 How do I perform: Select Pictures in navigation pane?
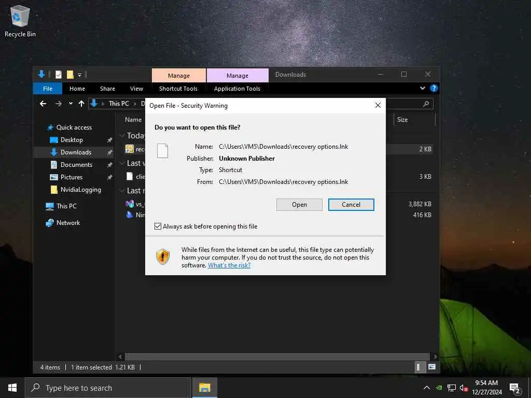click(71, 177)
